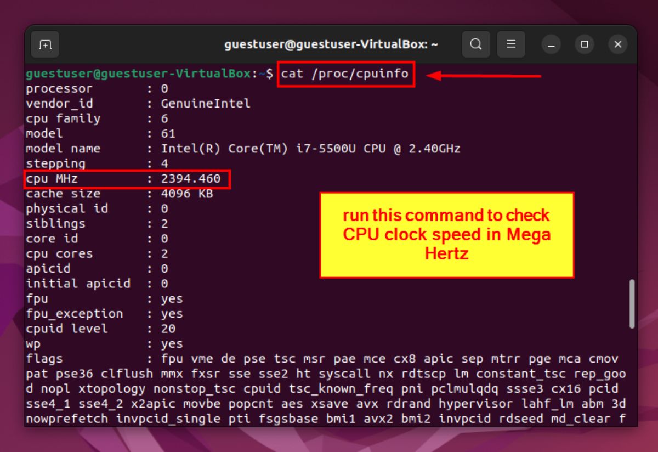Open a new terminal tab
This screenshot has width=658, height=452.
pyautogui.click(x=45, y=44)
